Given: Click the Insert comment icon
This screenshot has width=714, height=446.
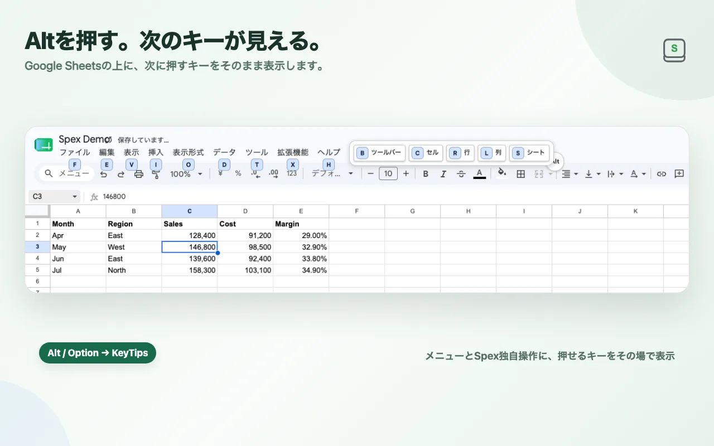Looking at the screenshot, I should coord(679,174).
